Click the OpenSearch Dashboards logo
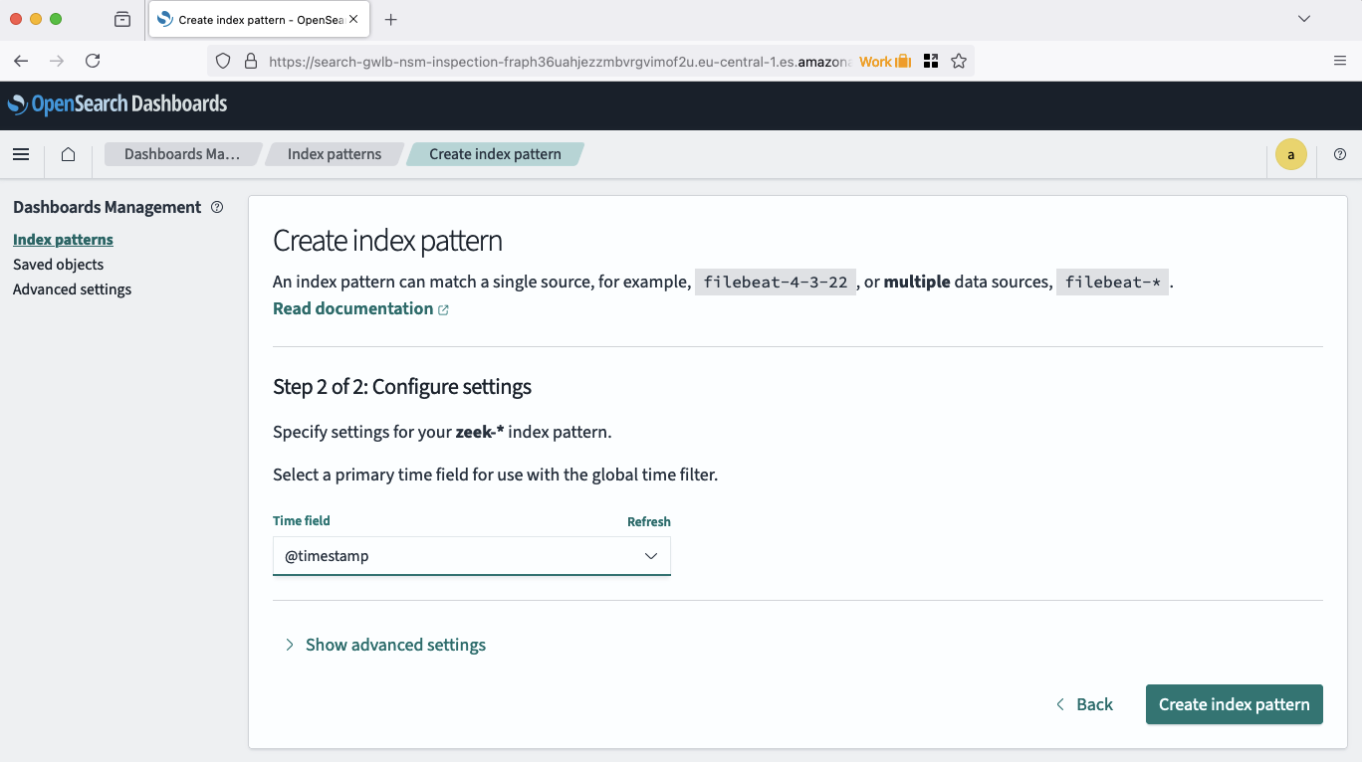 pos(119,103)
